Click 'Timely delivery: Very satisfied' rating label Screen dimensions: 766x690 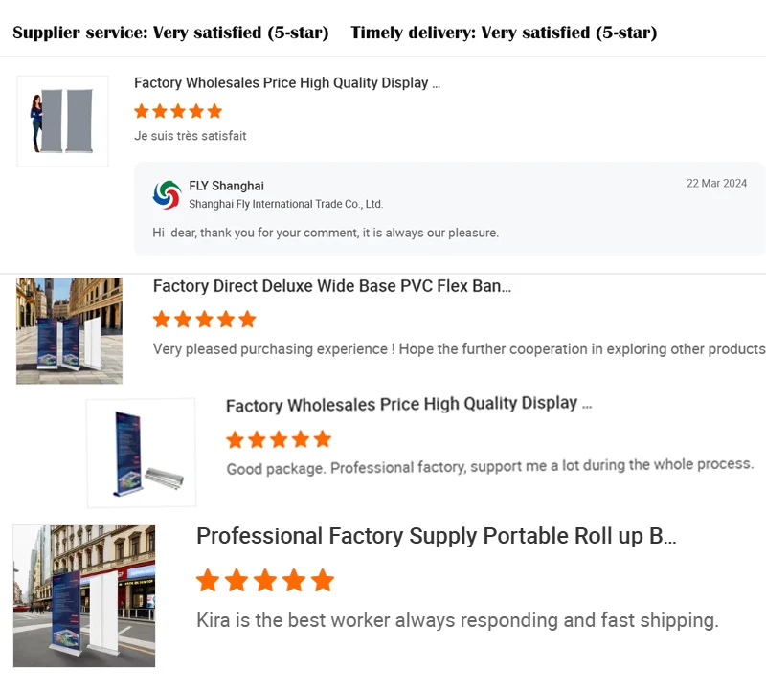pos(504,33)
